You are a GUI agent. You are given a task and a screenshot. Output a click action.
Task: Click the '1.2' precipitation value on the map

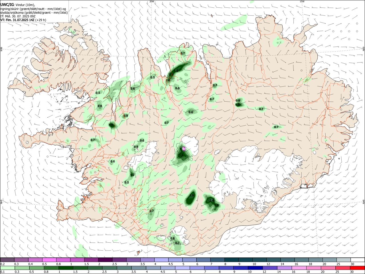[x=132, y=175]
